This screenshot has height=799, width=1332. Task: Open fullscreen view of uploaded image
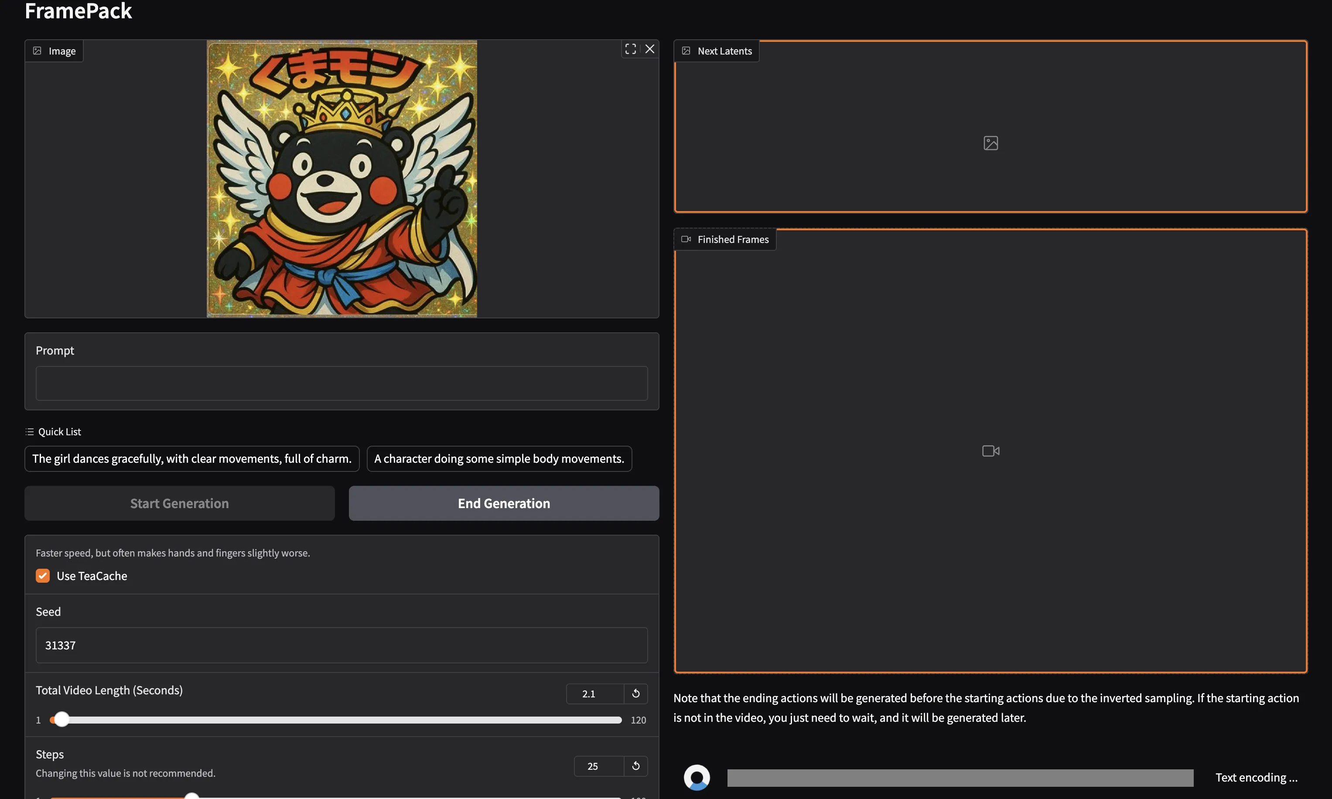coord(631,49)
